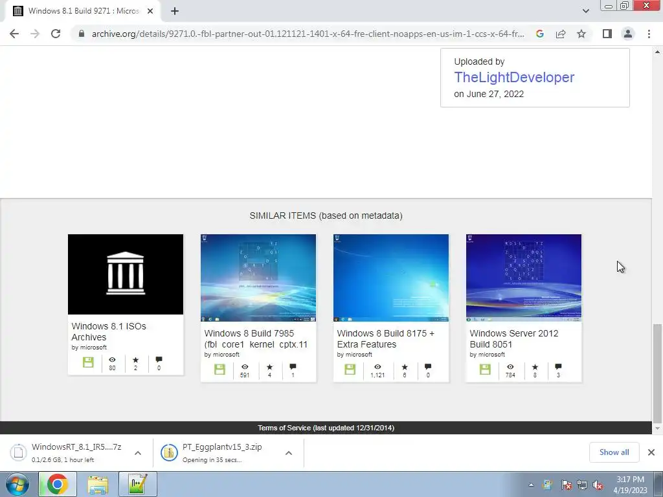The width and height of the screenshot is (663, 497).
Task: Go forward using the browser arrow
Action: pos(35,34)
